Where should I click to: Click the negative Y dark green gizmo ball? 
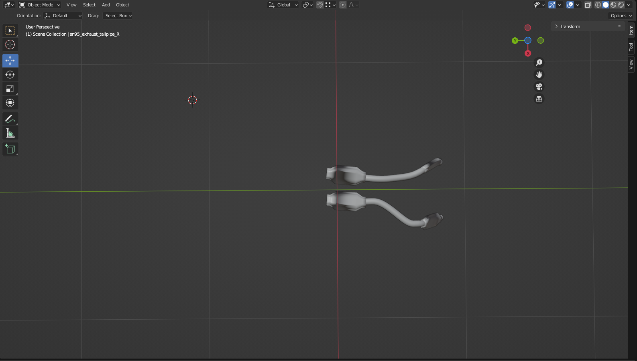541,41
